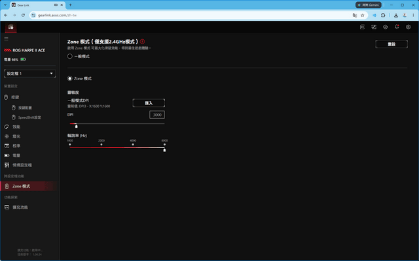
Task: Set polling rate to 2000 Hz dot
Action: point(101,144)
